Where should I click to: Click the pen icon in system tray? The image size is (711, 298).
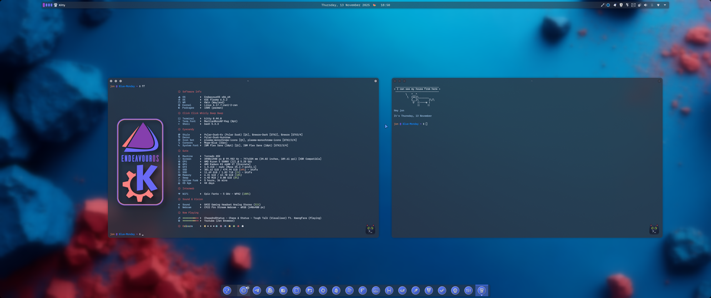(603, 5)
